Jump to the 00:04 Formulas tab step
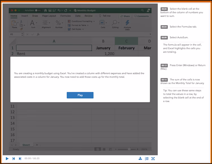 164,27
